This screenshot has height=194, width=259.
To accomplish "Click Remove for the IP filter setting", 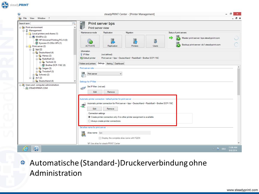I will click(111, 92).
